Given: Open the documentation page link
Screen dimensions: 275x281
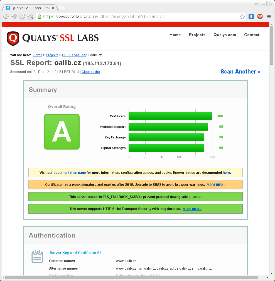Looking at the screenshot, I should (x=70, y=173).
